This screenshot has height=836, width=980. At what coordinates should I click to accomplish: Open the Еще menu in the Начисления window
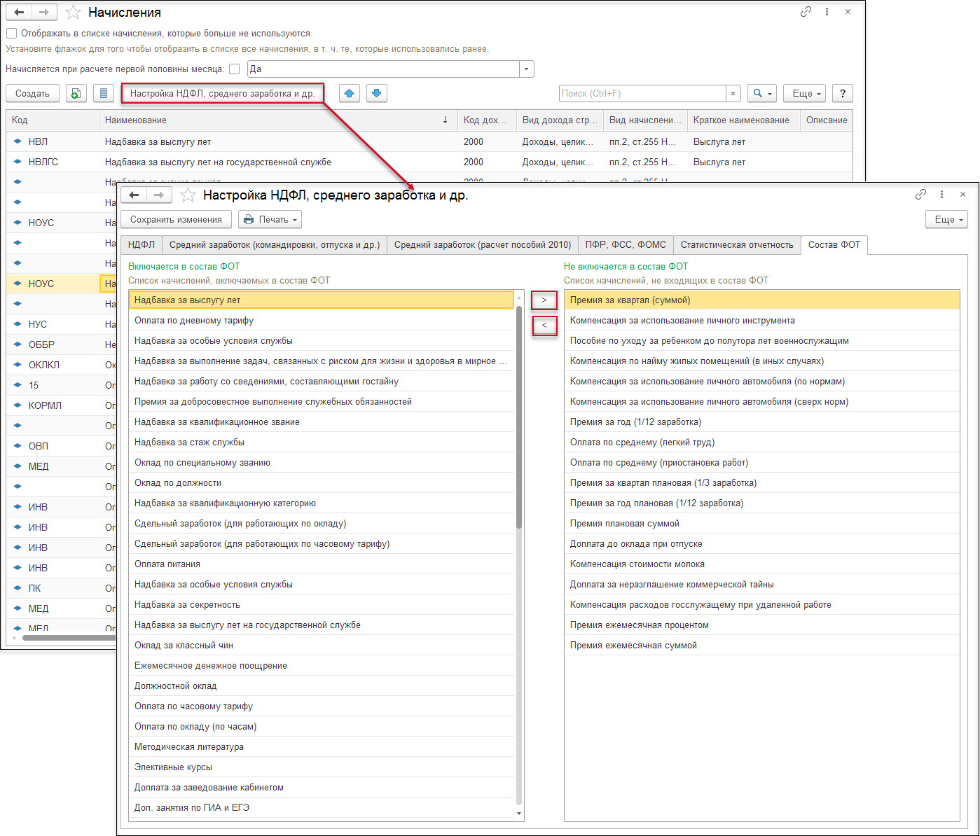click(x=806, y=93)
